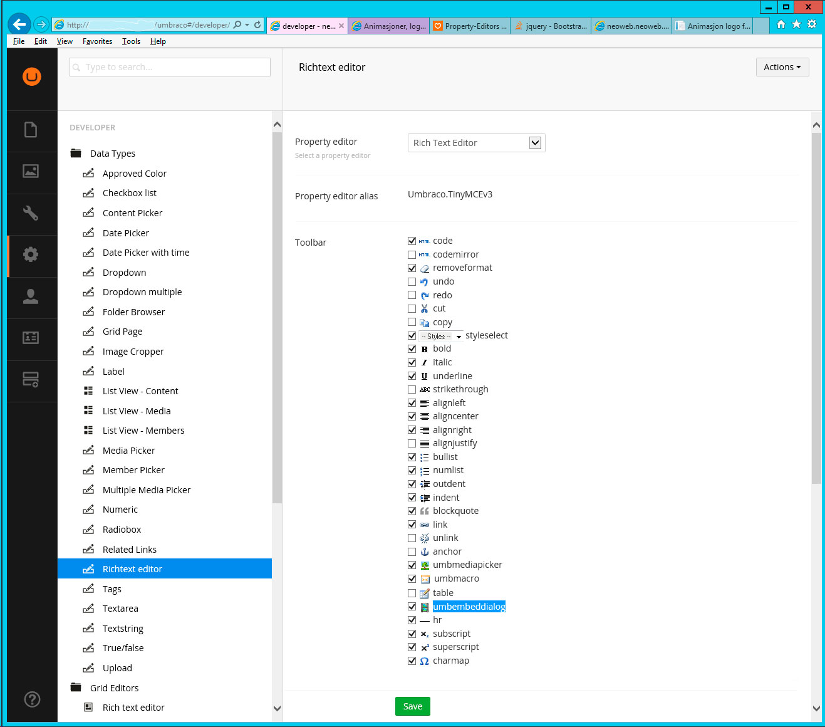825x727 pixels.
Task: Click the highlighted umbembeddialog label
Action: point(469,607)
